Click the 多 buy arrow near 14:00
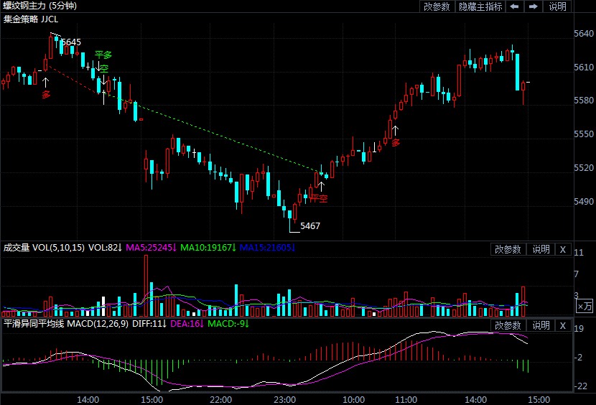 [46, 86]
